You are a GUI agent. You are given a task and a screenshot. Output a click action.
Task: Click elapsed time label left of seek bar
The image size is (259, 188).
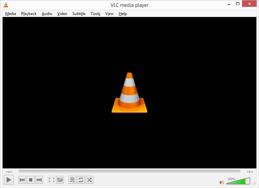tap(9, 172)
